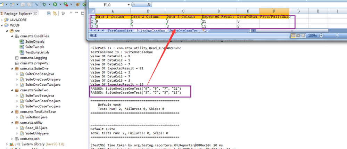347x149 pixels.
Task: Select column F header in Excel
Action: (274, 11)
